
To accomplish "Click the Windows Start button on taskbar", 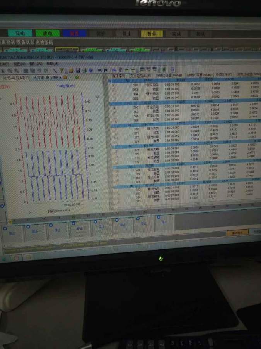I will click(4, 259).
